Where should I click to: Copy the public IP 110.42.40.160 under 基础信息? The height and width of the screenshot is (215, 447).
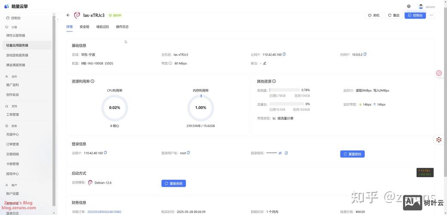284,54
